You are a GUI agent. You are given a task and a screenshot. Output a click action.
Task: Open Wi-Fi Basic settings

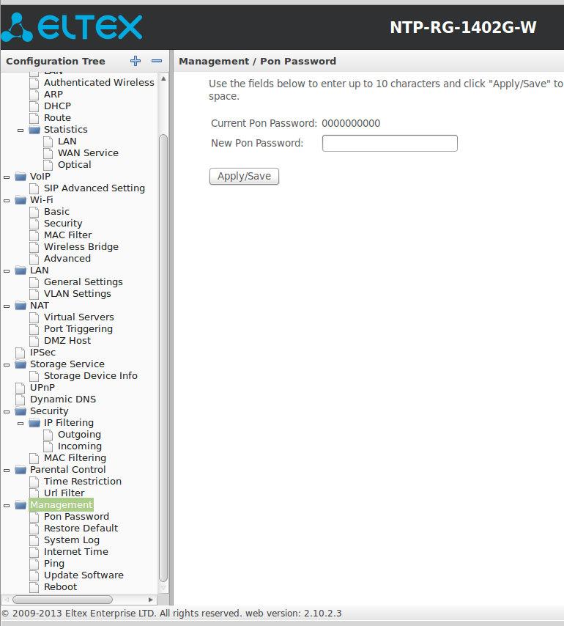click(56, 212)
